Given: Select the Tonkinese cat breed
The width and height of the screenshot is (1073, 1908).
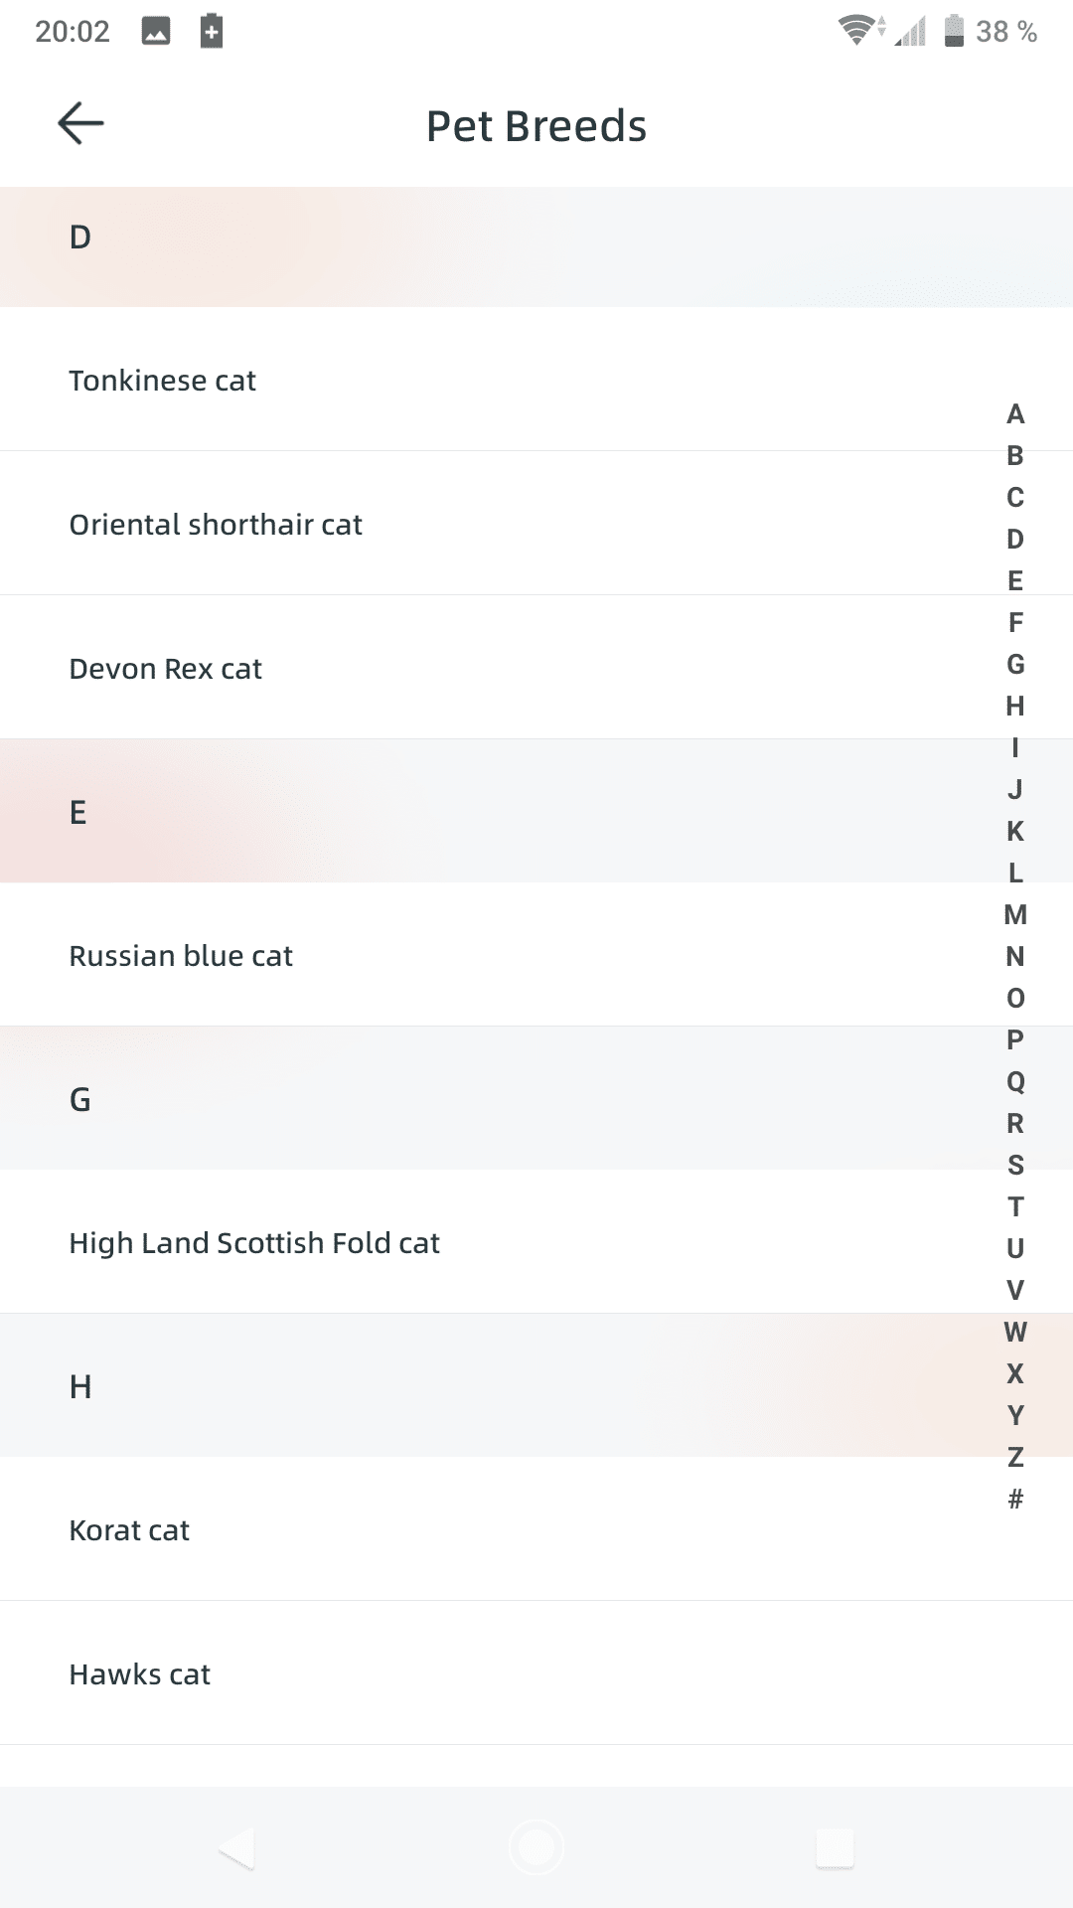Looking at the screenshot, I should (x=163, y=381).
